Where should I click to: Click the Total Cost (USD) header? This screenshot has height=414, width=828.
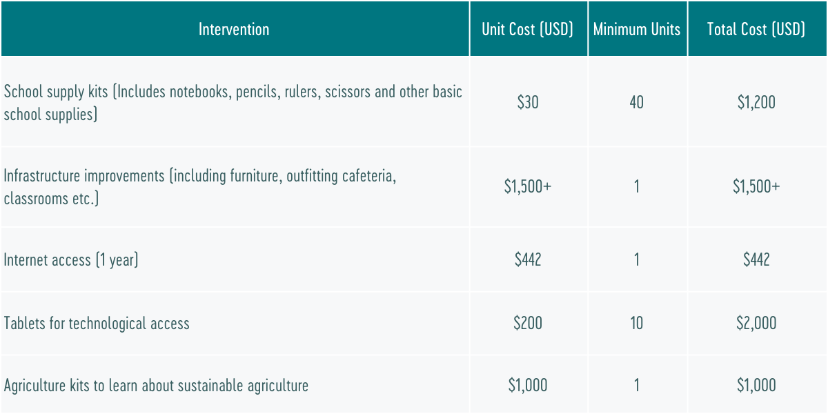tap(756, 29)
